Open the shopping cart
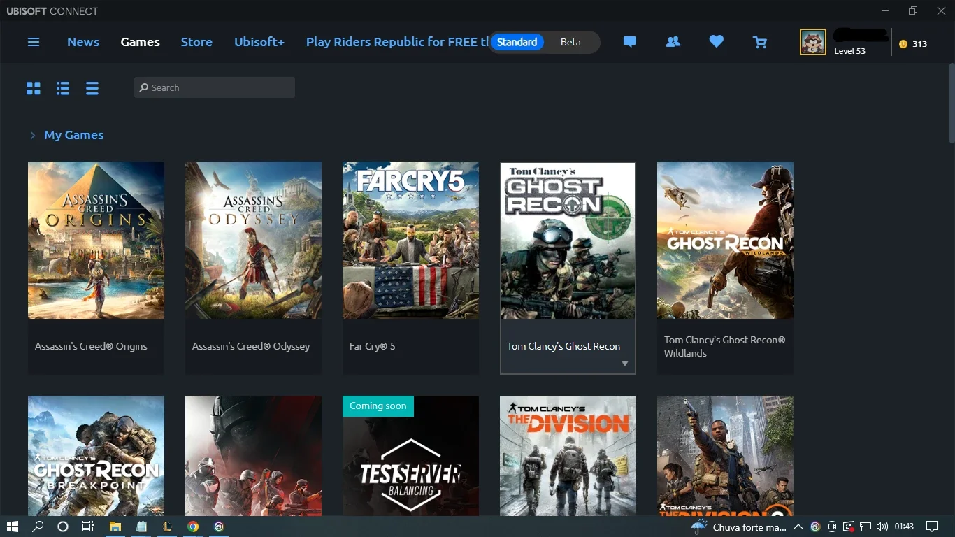The image size is (955, 537). pyautogui.click(x=760, y=42)
